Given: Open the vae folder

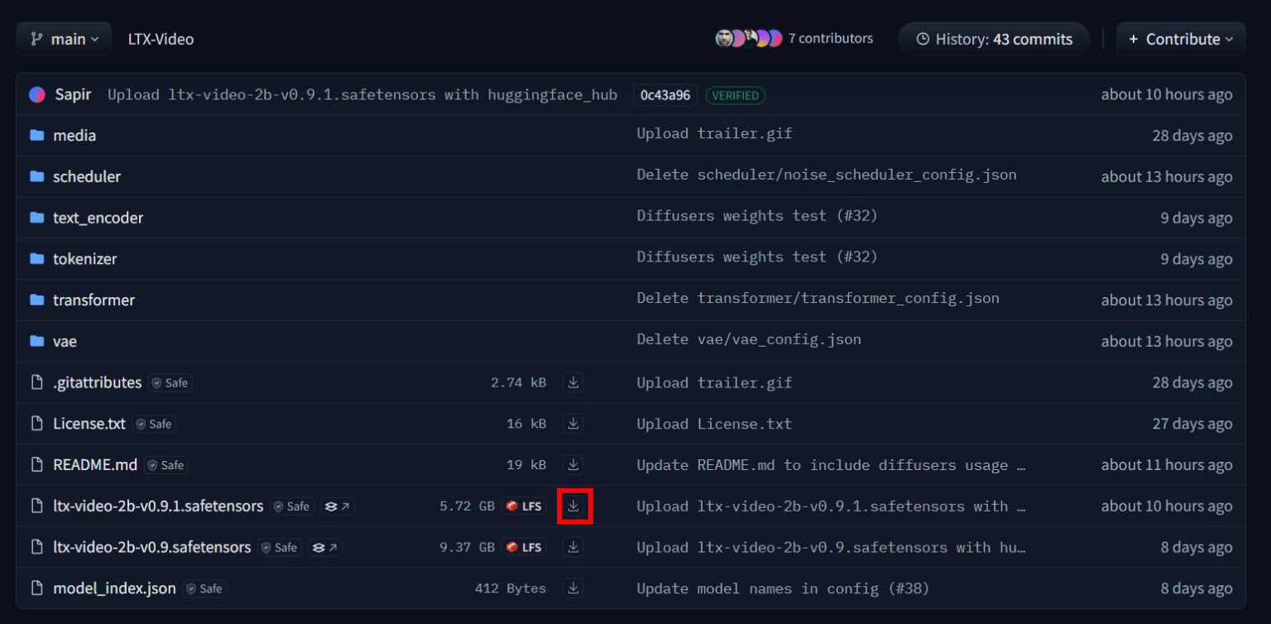Looking at the screenshot, I should click(65, 341).
